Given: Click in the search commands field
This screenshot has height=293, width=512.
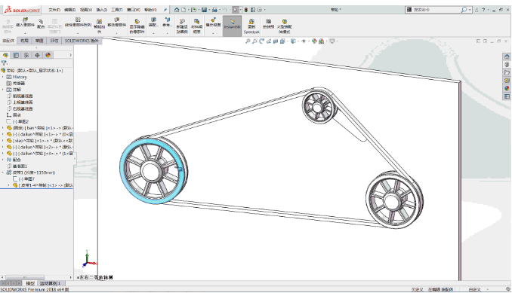Looking at the screenshot, I should [435, 10].
